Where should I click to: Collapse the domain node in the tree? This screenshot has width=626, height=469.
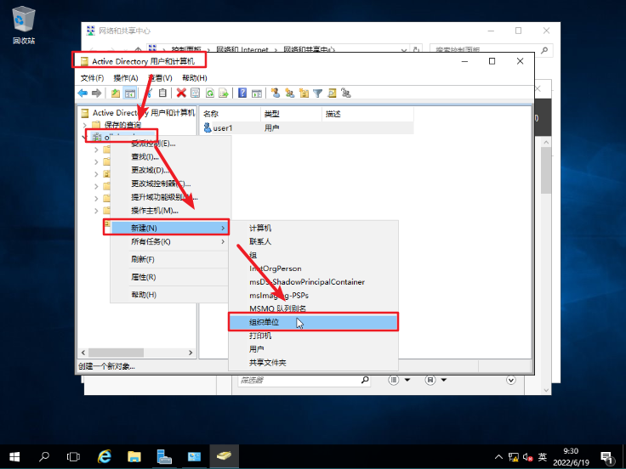point(85,137)
